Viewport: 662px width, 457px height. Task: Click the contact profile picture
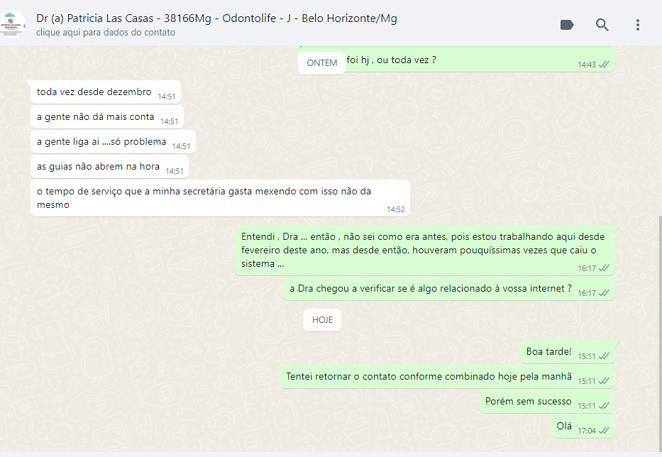click(x=13, y=23)
